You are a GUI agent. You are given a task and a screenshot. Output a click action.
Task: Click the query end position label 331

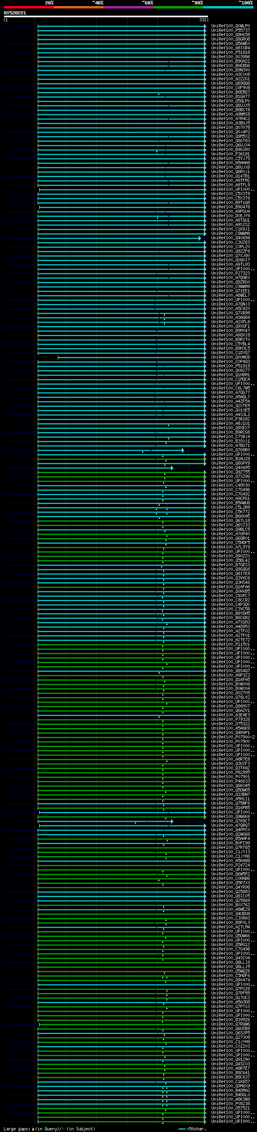tap(202, 20)
